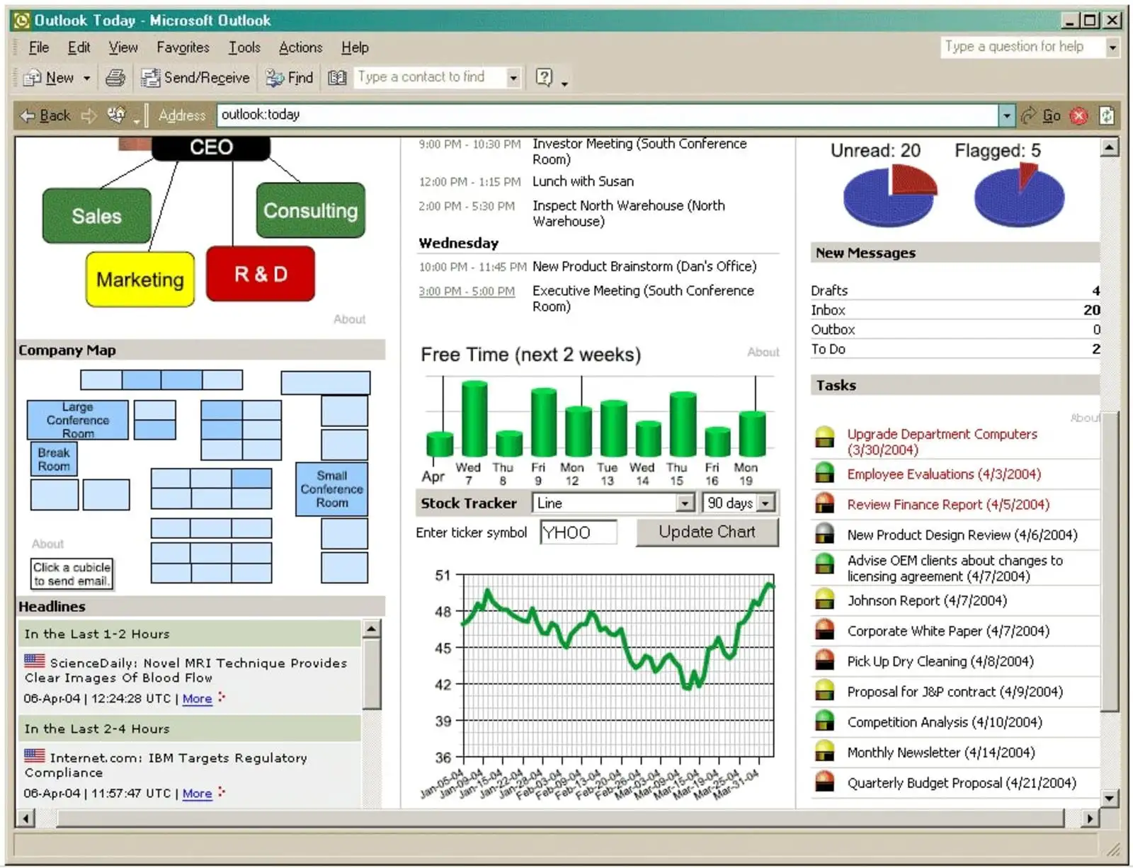
Task: Click the Unread messages pie chart
Action: click(x=889, y=195)
